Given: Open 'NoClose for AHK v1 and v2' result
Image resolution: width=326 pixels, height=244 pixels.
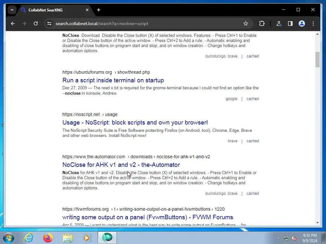Looking at the screenshot, I should [x=121, y=165].
